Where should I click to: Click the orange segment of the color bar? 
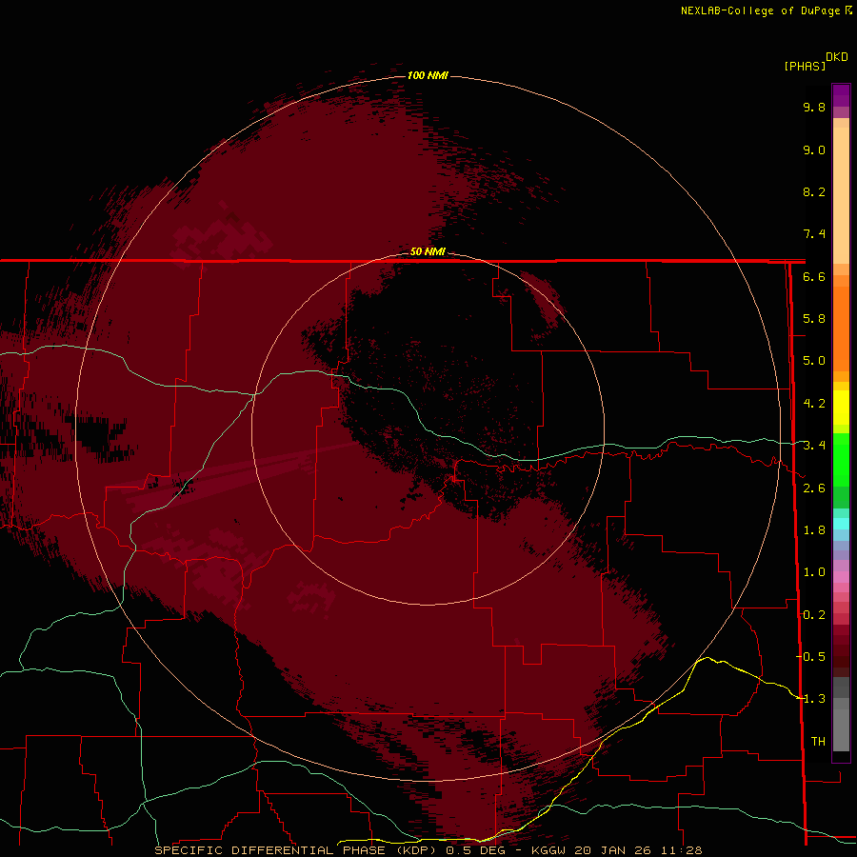pyautogui.click(x=841, y=328)
